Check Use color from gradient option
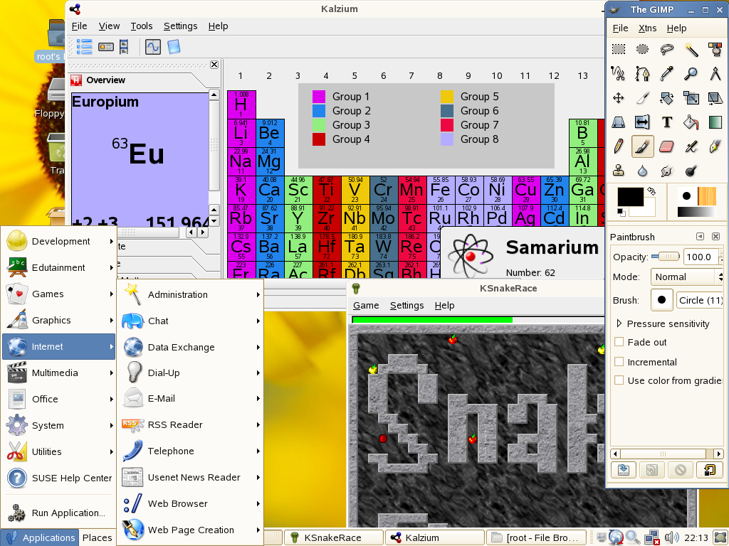 point(619,380)
